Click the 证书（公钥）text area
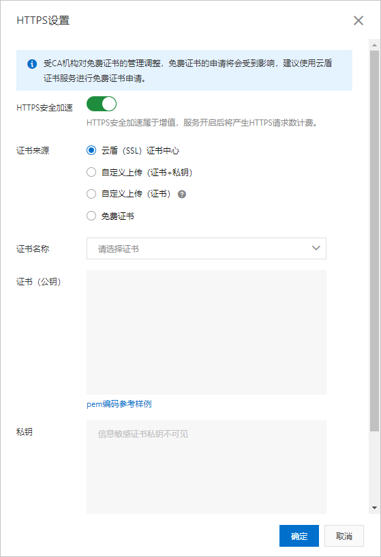The width and height of the screenshot is (381, 557). pos(207,332)
